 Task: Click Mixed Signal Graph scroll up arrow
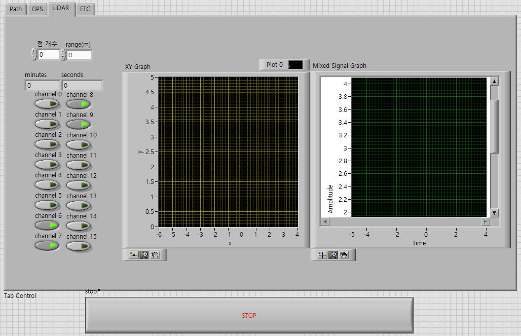pos(495,82)
